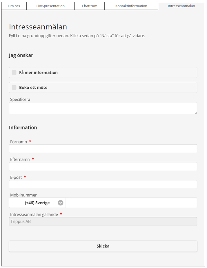This screenshot has height=268, width=207.
Task: Click the country code dropdown arrow icon
Action: pos(60,203)
